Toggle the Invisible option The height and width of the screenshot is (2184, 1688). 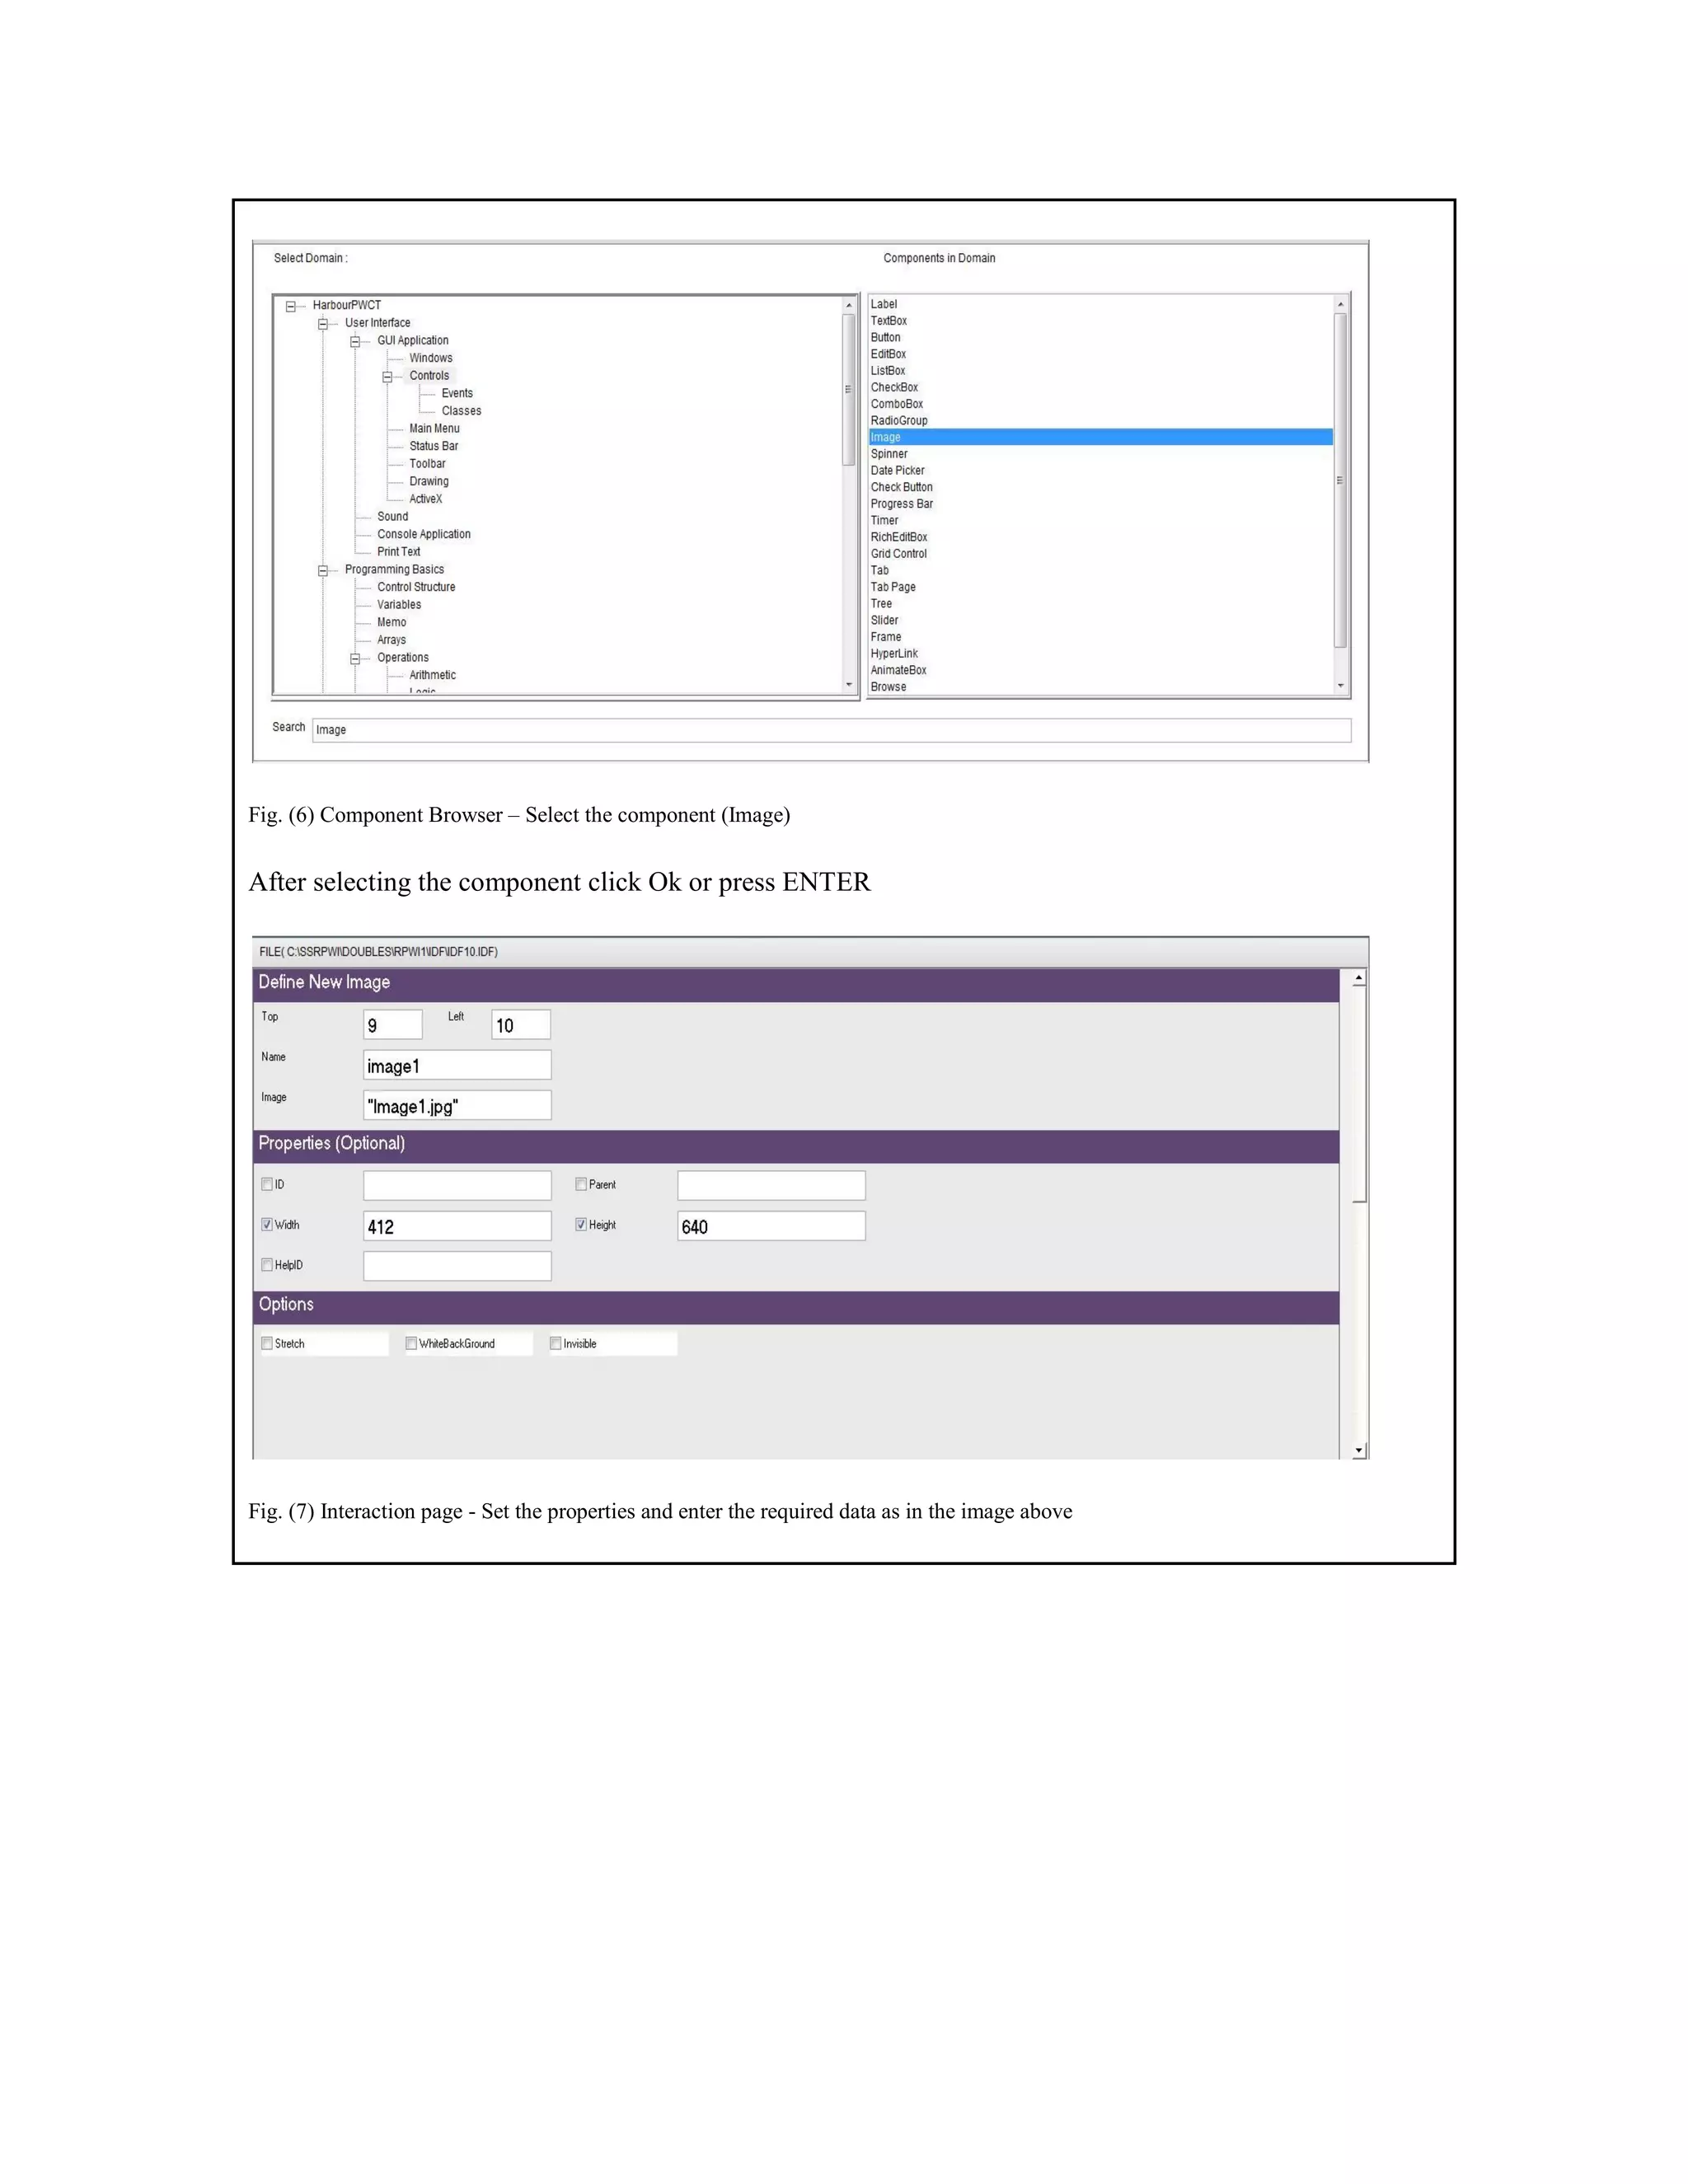point(555,1343)
